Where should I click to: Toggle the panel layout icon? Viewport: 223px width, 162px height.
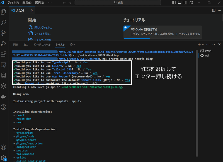click(180, 3)
